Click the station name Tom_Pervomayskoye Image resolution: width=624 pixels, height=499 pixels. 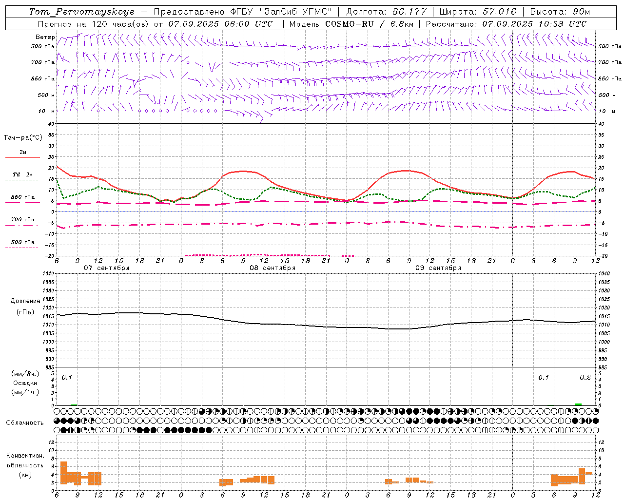[81, 12]
